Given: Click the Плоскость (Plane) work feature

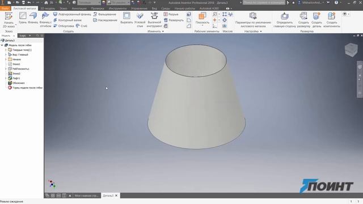Looking at the screenshot, I should click(x=202, y=18).
